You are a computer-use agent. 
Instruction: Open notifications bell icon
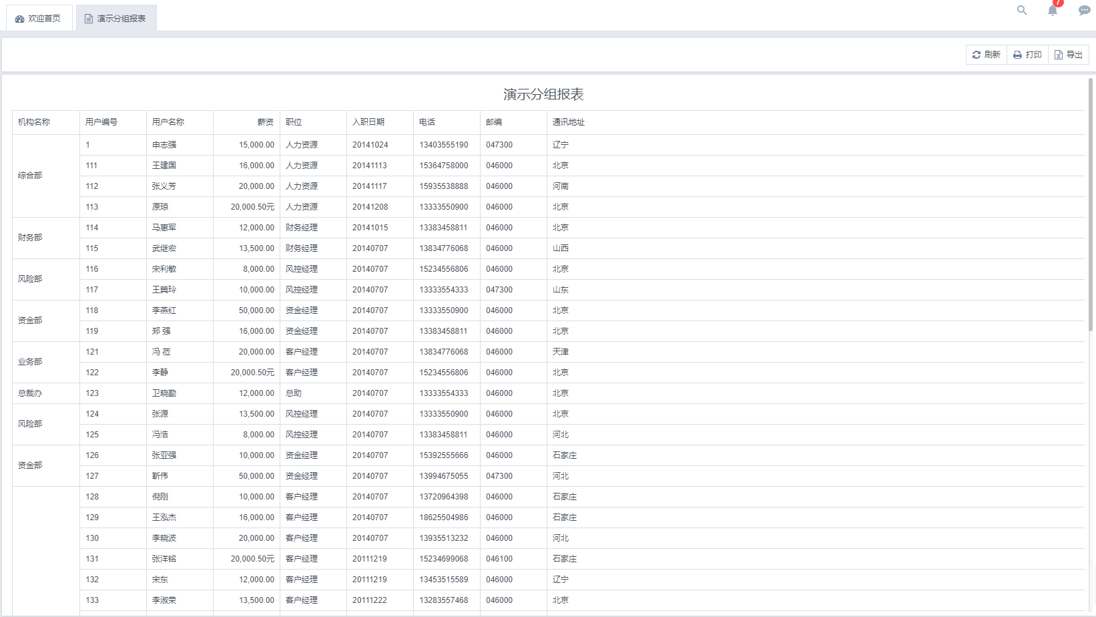1053,10
